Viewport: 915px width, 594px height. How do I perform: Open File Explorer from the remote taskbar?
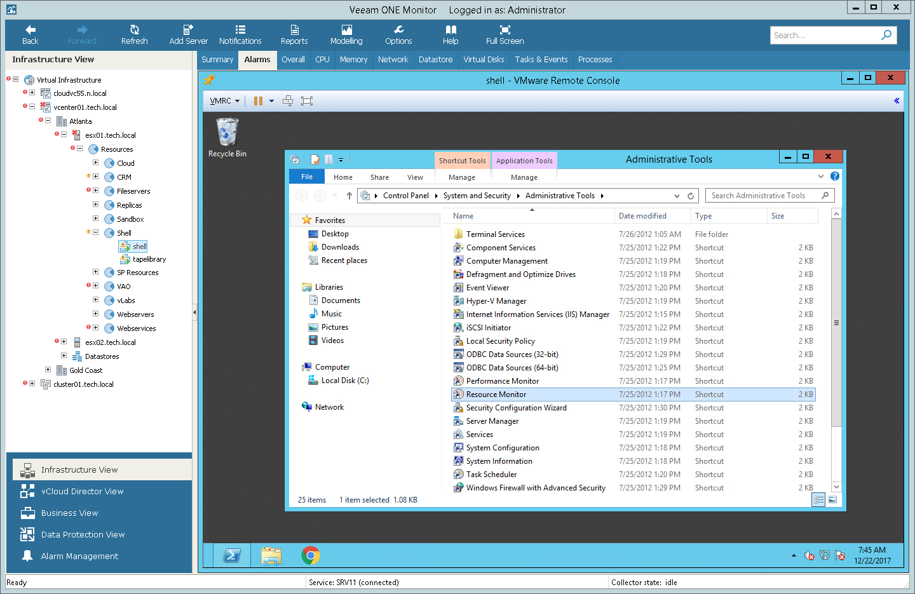271,556
